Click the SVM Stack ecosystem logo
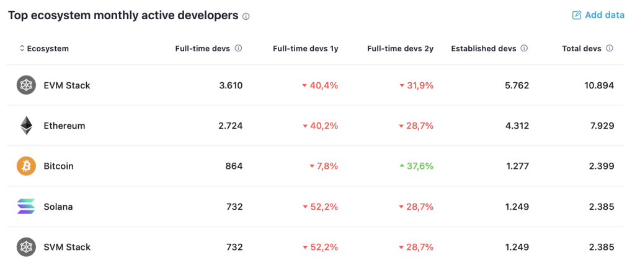Image resolution: width=635 pixels, height=266 pixels. (x=26, y=247)
